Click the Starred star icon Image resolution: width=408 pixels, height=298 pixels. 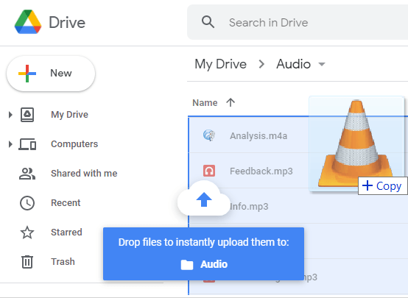27,233
